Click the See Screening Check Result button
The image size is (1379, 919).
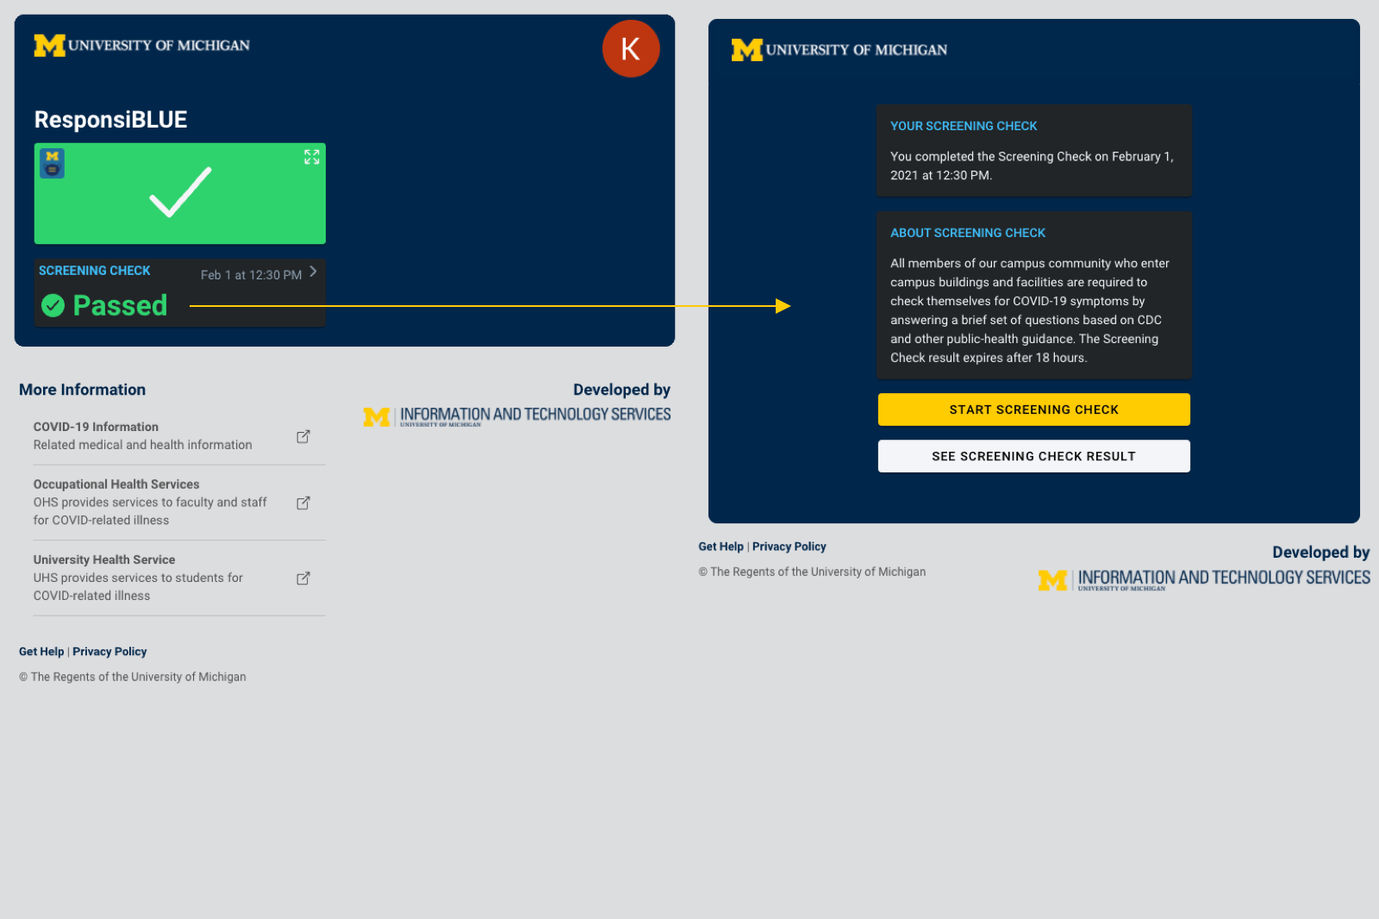(1033, 456)
